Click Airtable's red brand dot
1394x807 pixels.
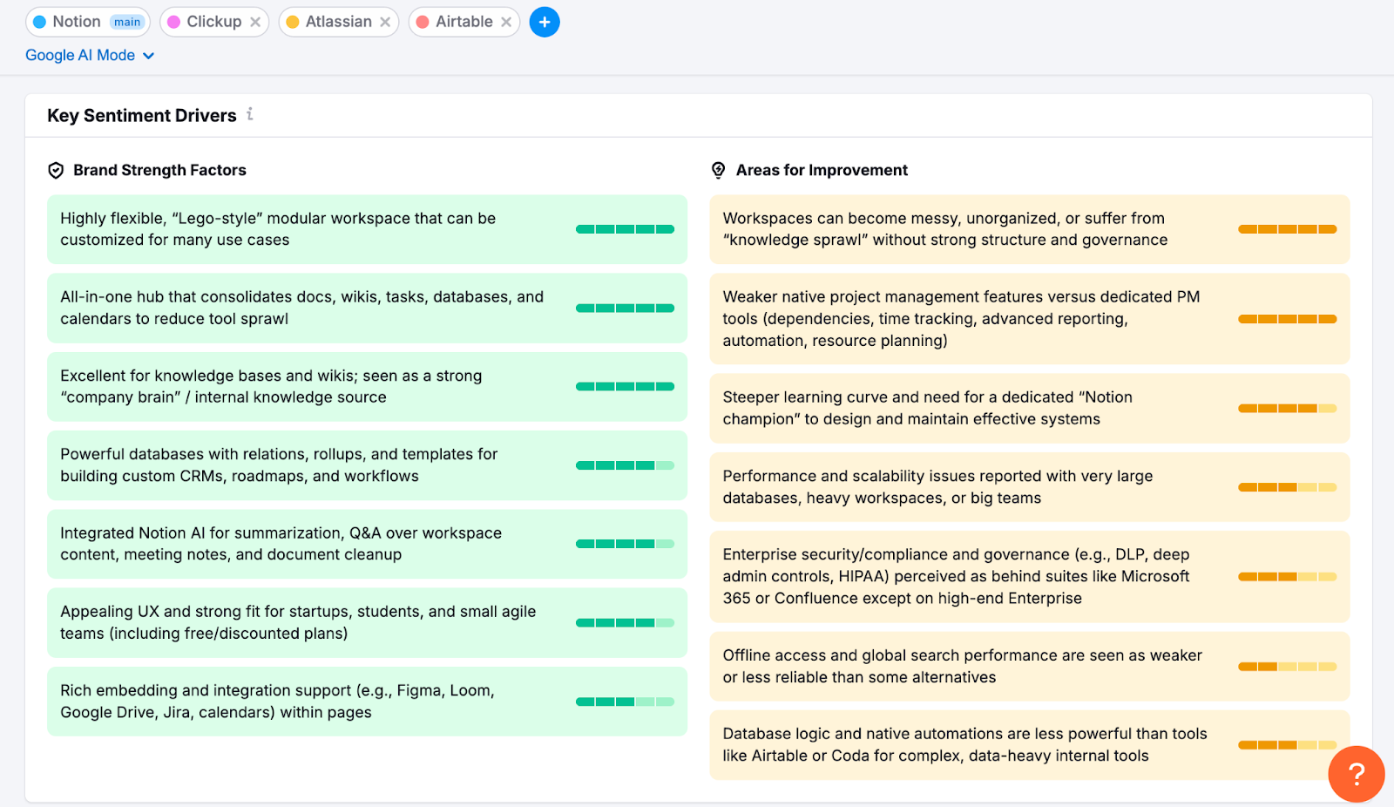(x=423, y=22)
